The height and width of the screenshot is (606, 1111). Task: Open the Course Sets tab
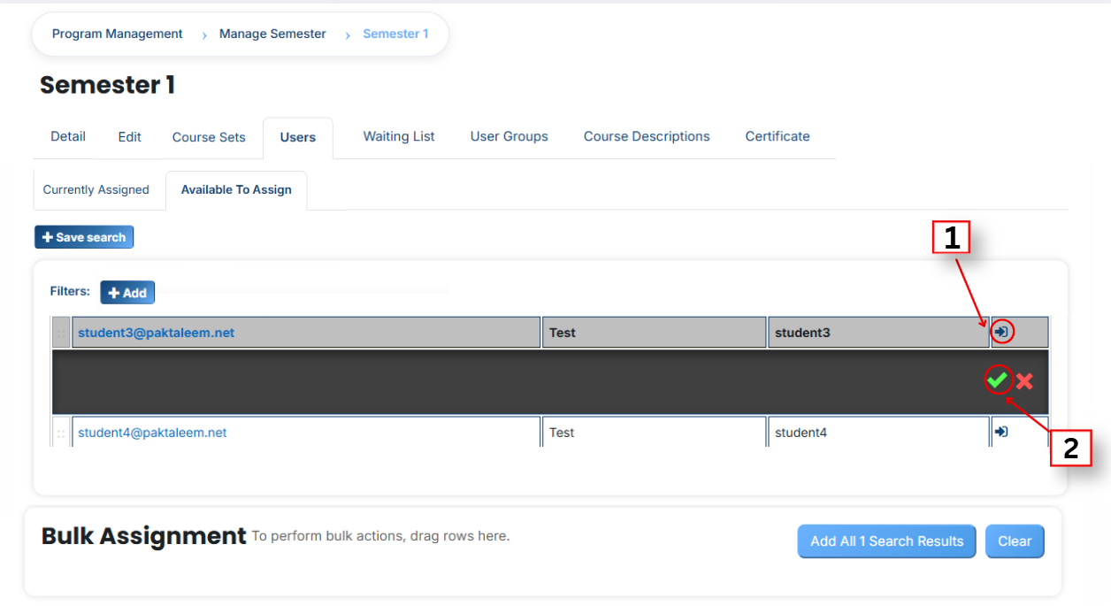coord(209,137)
